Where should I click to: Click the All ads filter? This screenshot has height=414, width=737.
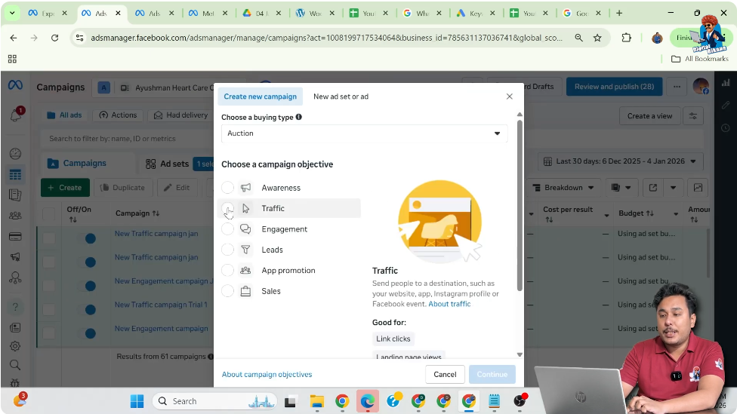(x=64, y=115)
